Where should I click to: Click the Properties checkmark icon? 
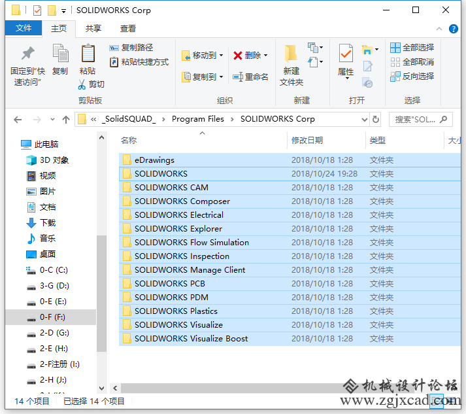coord(346,53)
